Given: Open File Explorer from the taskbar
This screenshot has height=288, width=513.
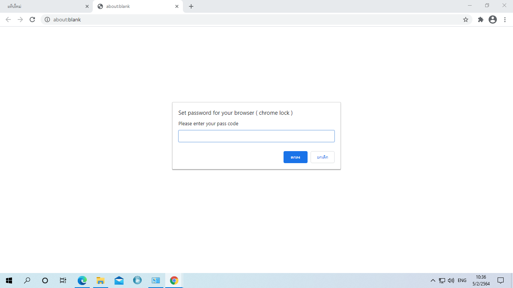Looking at the screenshot, I should 100,280.
